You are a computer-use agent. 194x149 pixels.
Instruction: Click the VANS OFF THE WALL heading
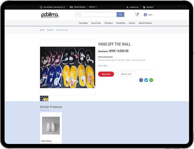(x=114, y=44)
